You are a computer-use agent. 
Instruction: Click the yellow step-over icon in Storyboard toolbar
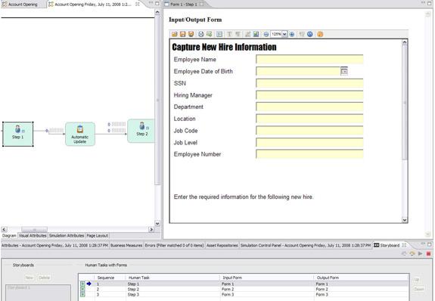[412, 253]
